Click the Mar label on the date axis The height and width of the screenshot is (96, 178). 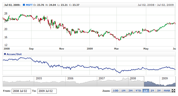(x=116, y=49)
